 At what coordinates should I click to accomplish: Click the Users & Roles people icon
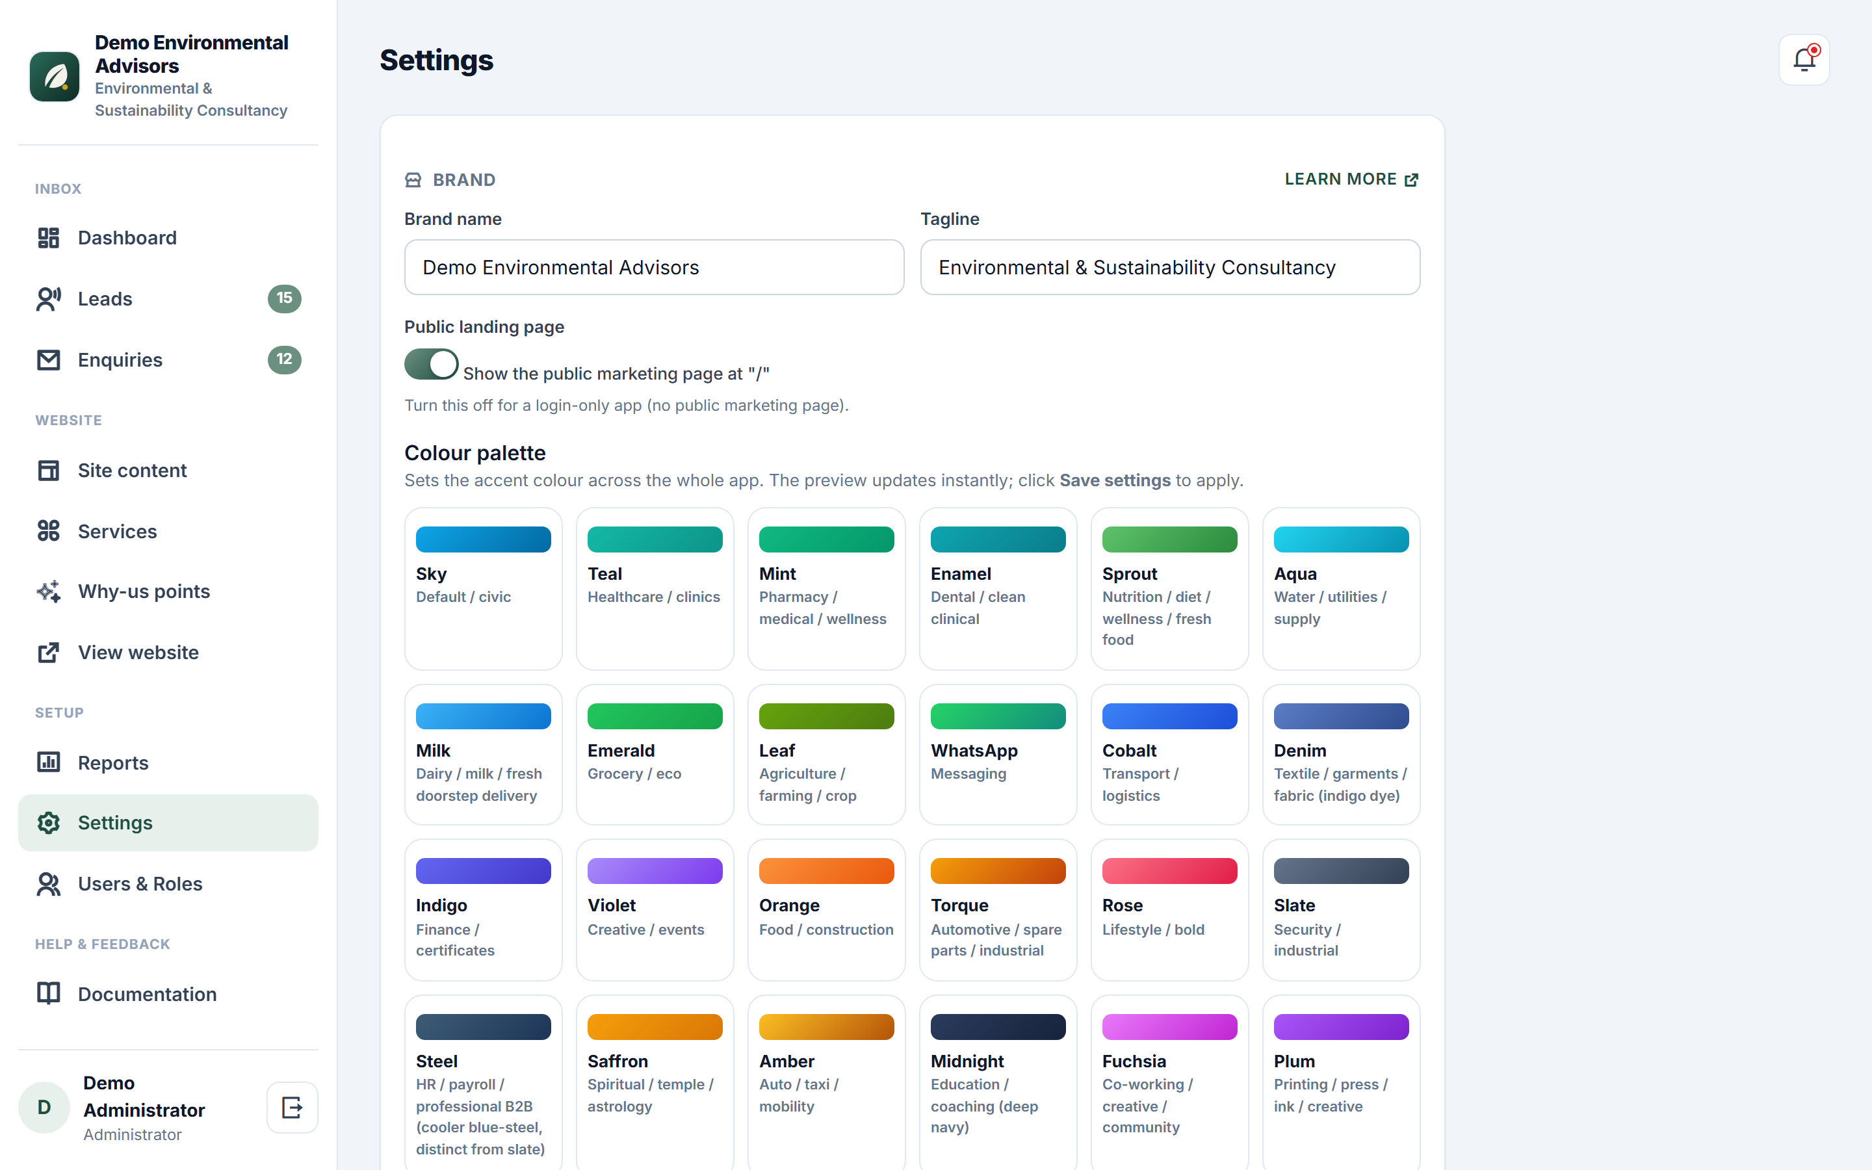[x=49, y=884]
